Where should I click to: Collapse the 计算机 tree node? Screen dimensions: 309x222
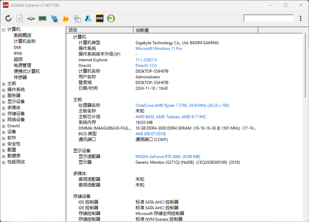pos(4,30)
